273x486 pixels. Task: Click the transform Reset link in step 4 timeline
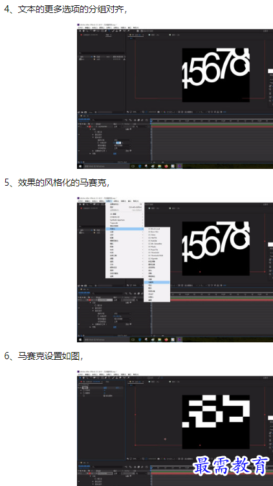point(115,153)
